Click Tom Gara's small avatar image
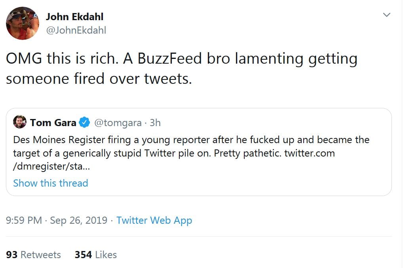 tap(20, 122)
